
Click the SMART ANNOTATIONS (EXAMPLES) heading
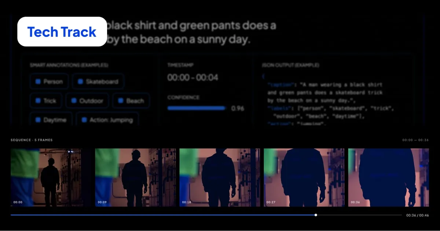point(69,65)
